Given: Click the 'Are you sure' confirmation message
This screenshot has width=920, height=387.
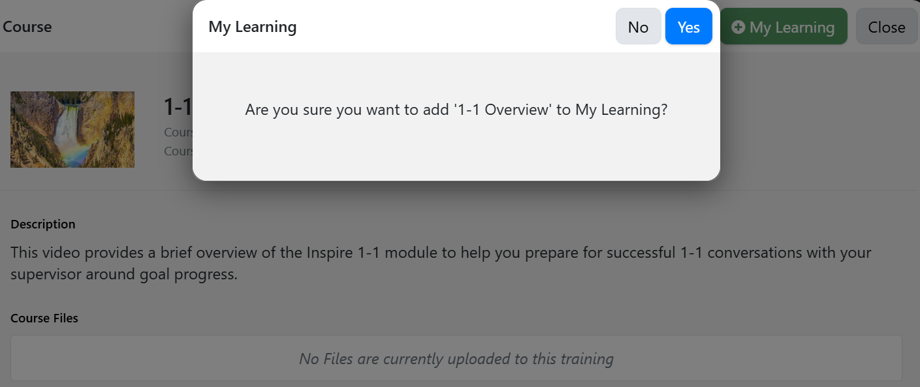Looking at the screenshot, I should coord(456,110).
